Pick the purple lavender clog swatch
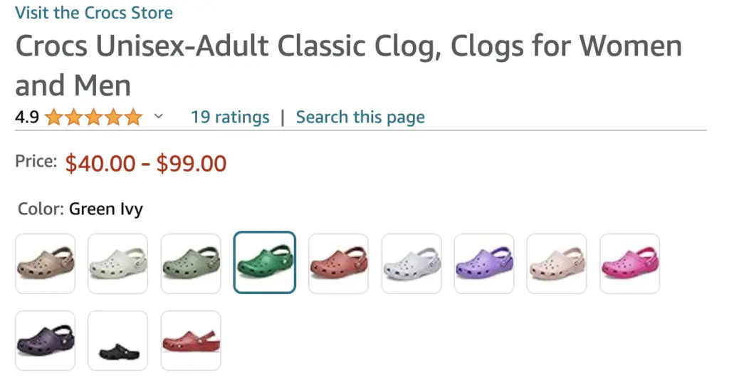Image resolution: width=729 pixels, height=381 pixels. point(484,263)
